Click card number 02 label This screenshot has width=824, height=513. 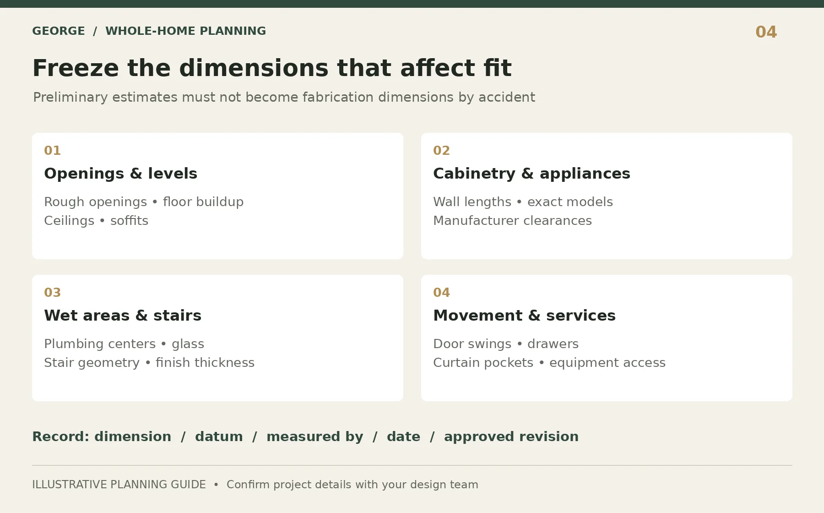tap(441, 151)
